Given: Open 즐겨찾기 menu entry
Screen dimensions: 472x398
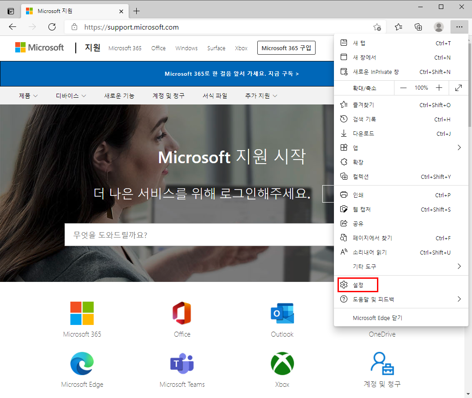Looking at the screenshot, I should [401, 105].
